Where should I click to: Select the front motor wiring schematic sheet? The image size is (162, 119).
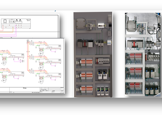pyautogui.click(x=32, y=66)
